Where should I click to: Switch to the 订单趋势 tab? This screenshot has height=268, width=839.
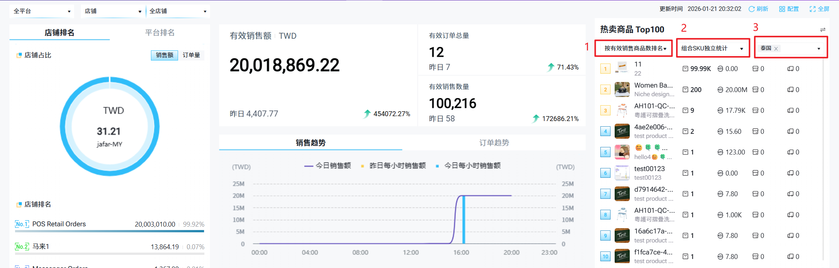pos(494,143)
